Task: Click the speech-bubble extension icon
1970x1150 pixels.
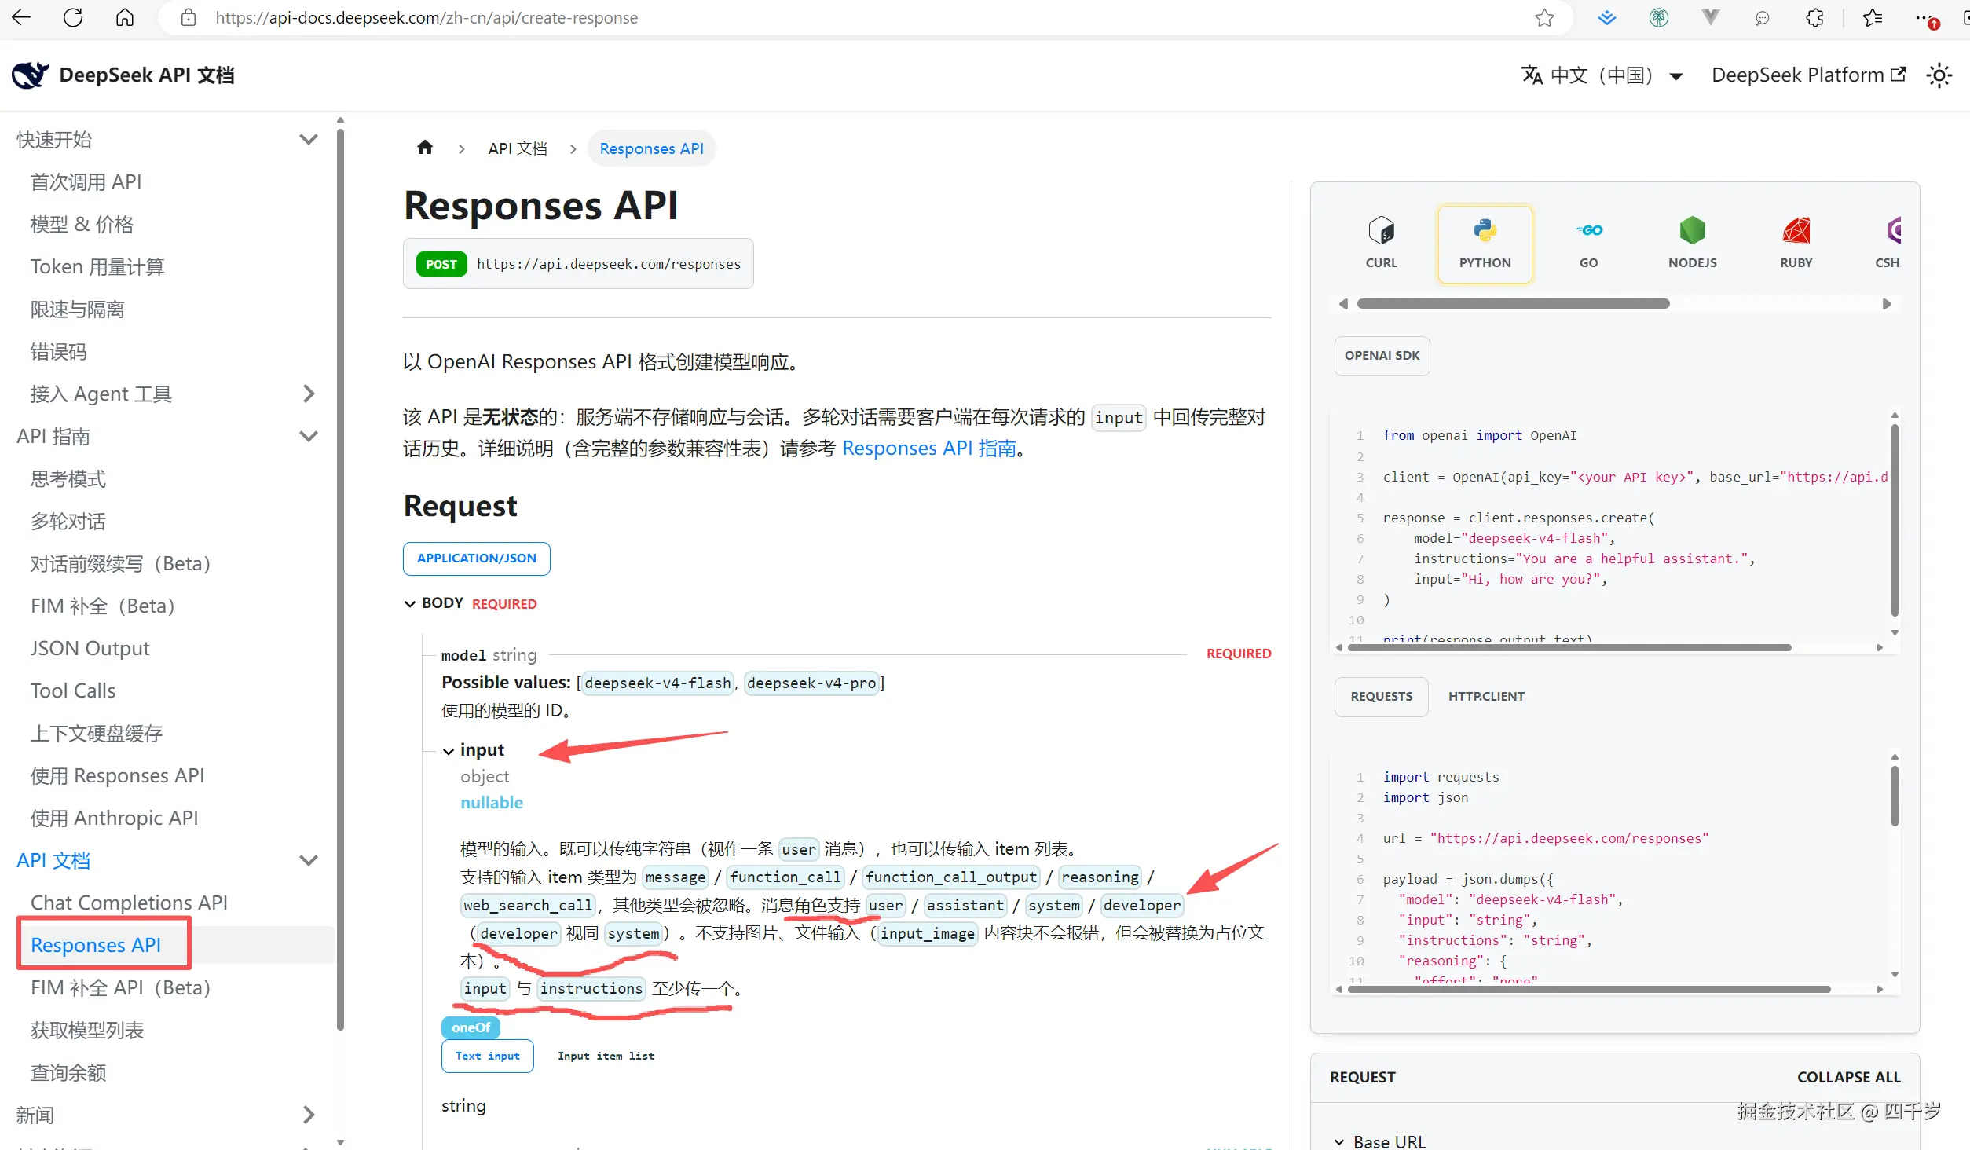Action: (1762, 17)
